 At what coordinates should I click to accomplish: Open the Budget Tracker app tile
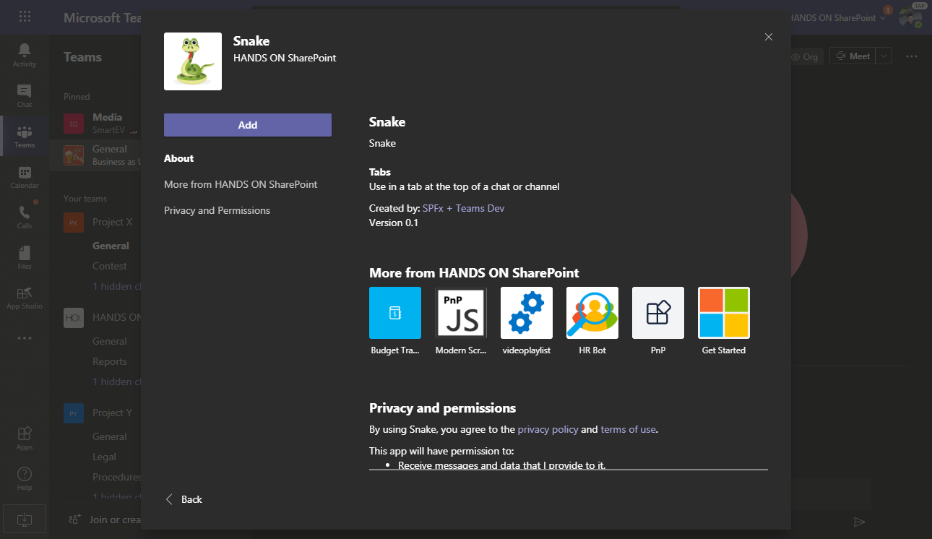click(395, 313)
